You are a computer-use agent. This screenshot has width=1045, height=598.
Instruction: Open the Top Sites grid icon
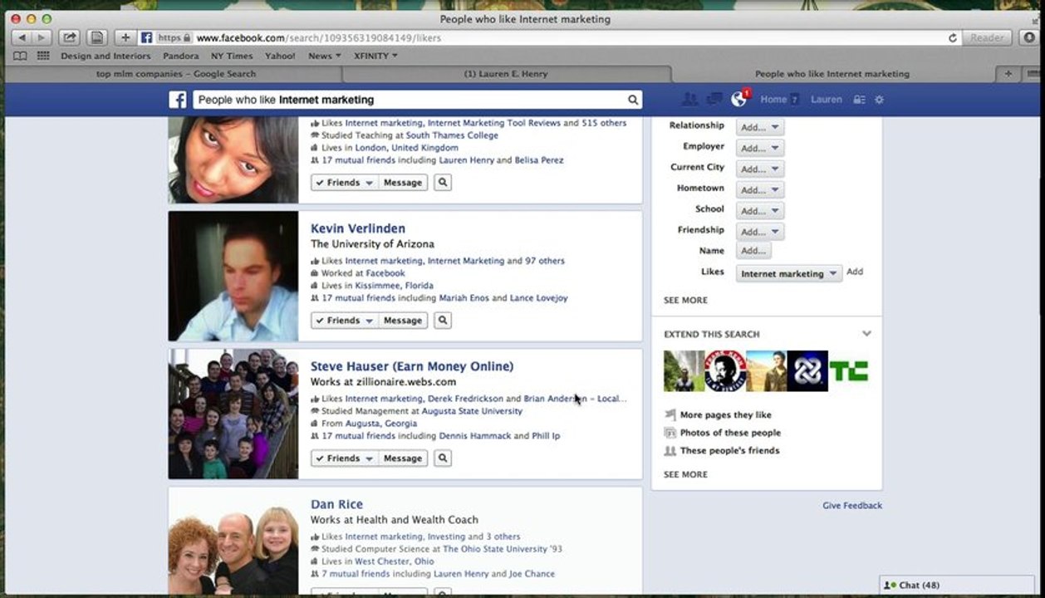click(42, 56)
